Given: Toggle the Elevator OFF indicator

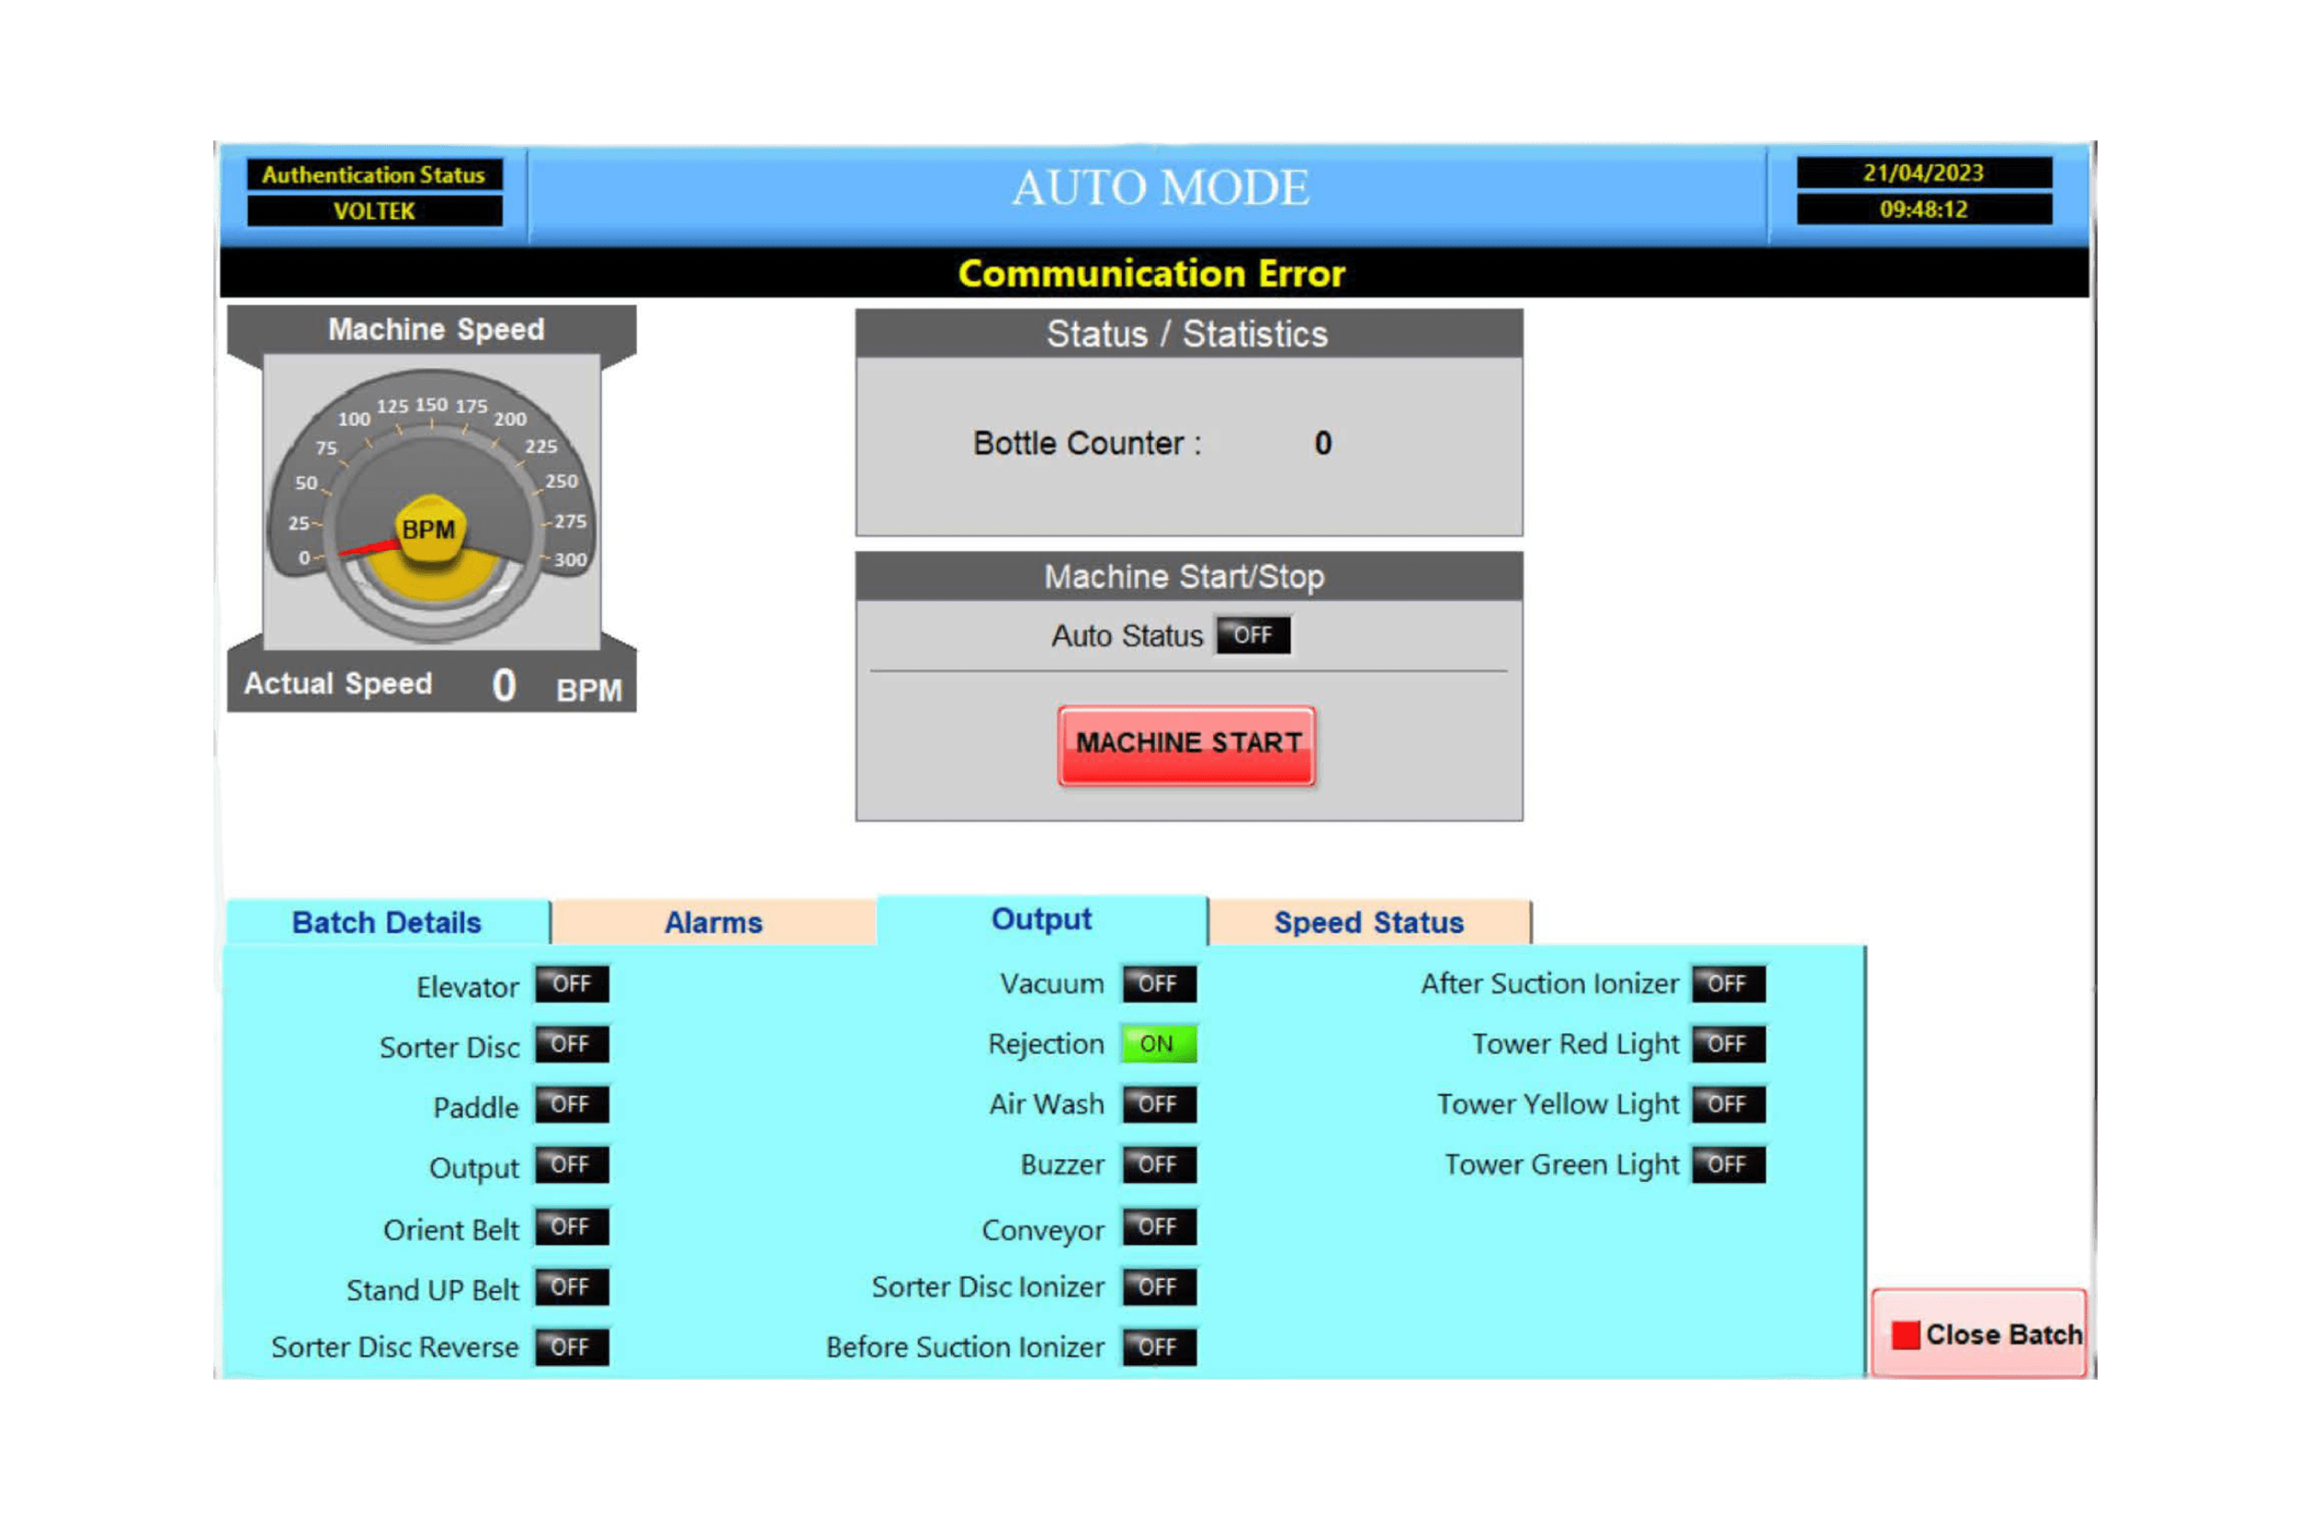Looking at the screenshot, I should pos(572,984).
